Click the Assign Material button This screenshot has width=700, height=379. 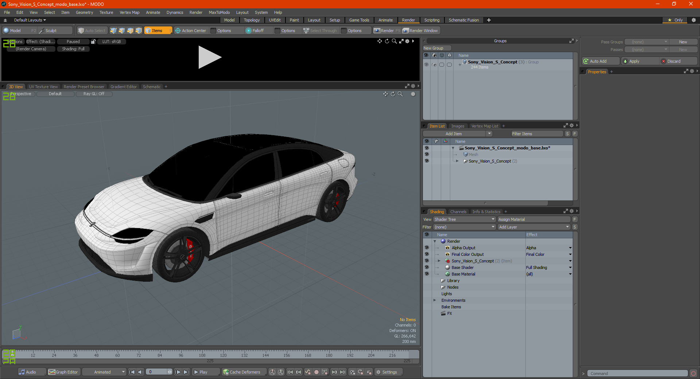[x=534, y=219]
